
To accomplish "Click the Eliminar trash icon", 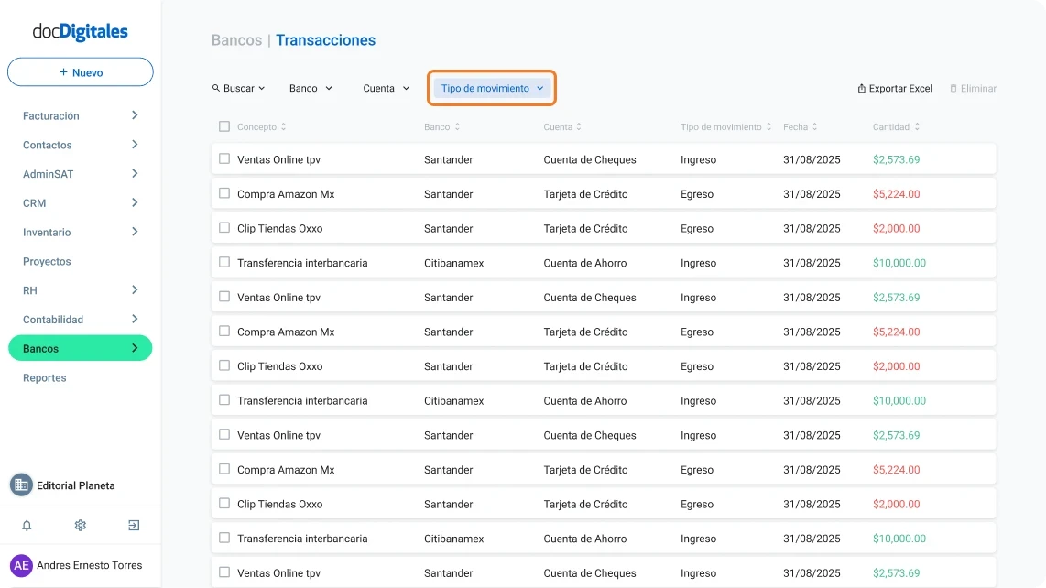I will tap(953, 88).
